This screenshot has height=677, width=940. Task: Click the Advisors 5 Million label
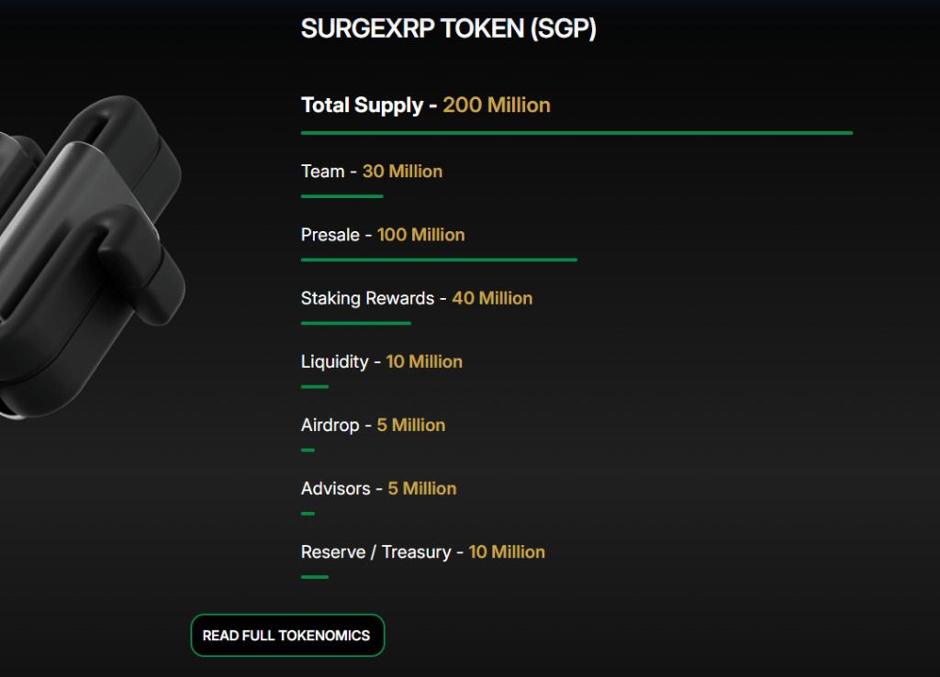coord(379,489)
